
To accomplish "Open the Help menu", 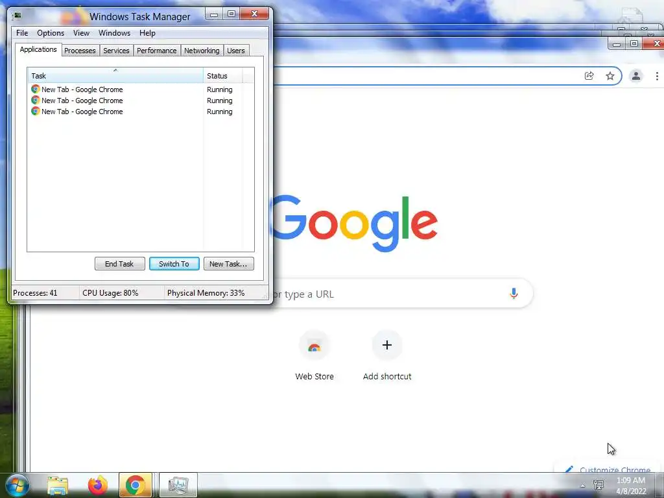I will click(147, 33).
